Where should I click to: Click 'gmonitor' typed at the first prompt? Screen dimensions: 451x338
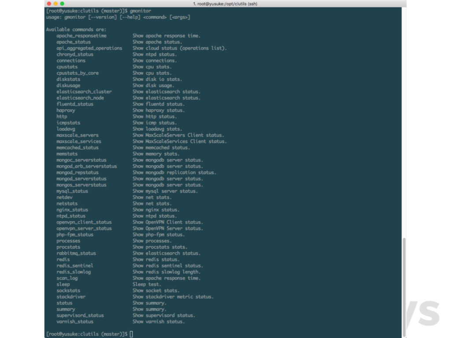point(140,11)
